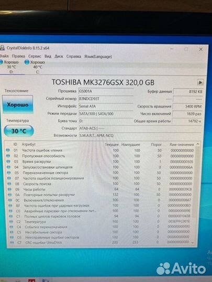Viewport: 212px width, 282px height.
Task: Click the buffer size field 8192 KB
Action: pos(188,91)
